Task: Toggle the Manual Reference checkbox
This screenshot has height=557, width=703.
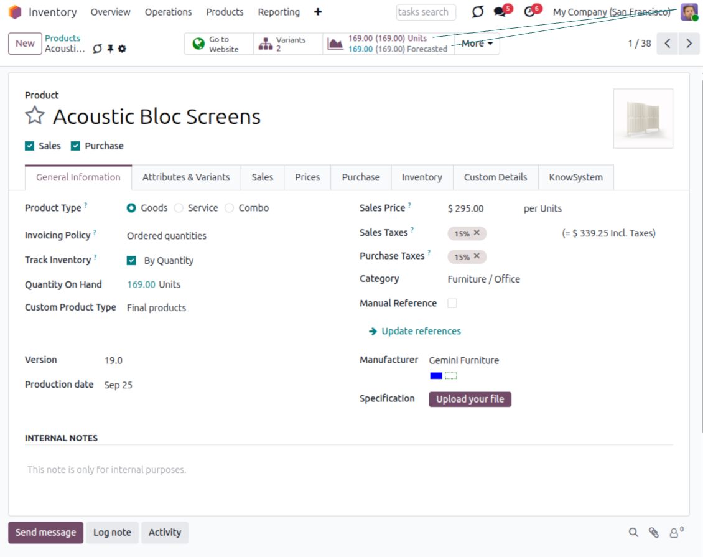Action: pyautogui.click(x=452, y=303)
